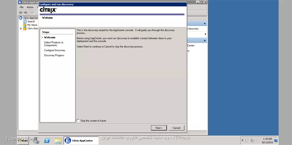292x145 pixels.
Task: Click Select Products or Components step
Action: coord(54,44)
